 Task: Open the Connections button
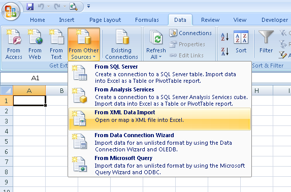tap(190, 33)
